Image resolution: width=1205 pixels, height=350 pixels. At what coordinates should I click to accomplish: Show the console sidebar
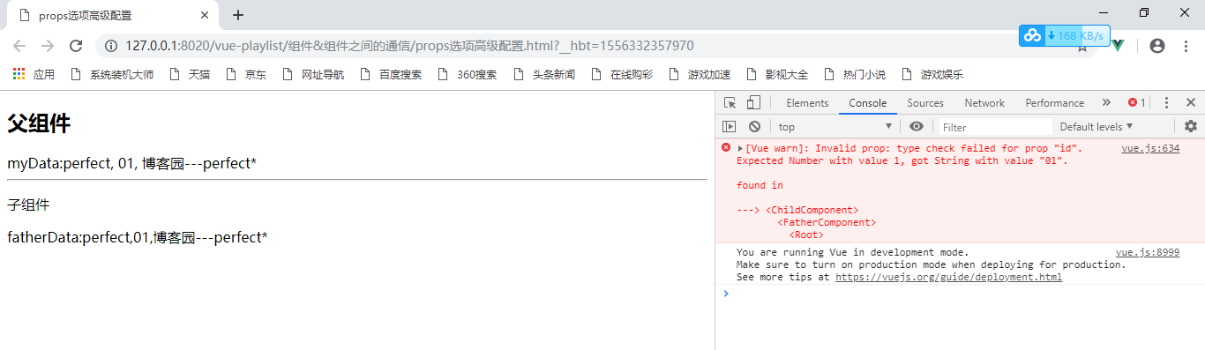[730, 127]
